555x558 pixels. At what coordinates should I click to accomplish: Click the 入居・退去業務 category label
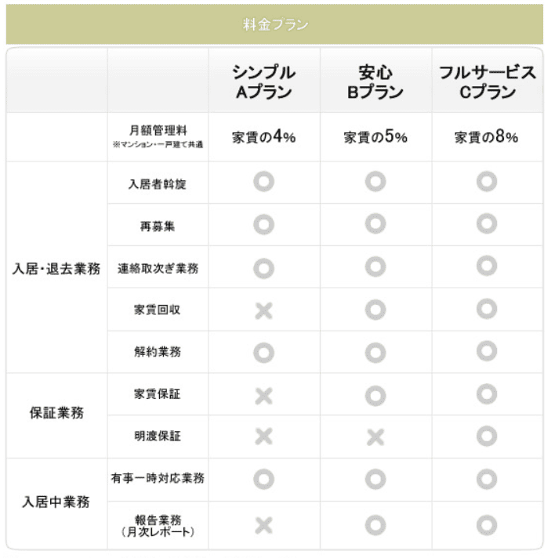(56, 268)
